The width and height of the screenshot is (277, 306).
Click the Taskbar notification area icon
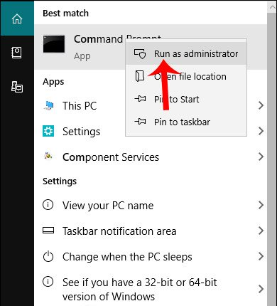point(48,231)
